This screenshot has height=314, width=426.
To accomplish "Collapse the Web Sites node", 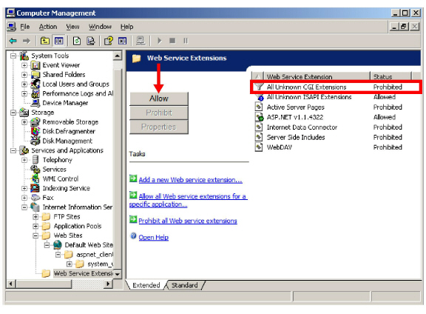I will (x=35, y=235).
